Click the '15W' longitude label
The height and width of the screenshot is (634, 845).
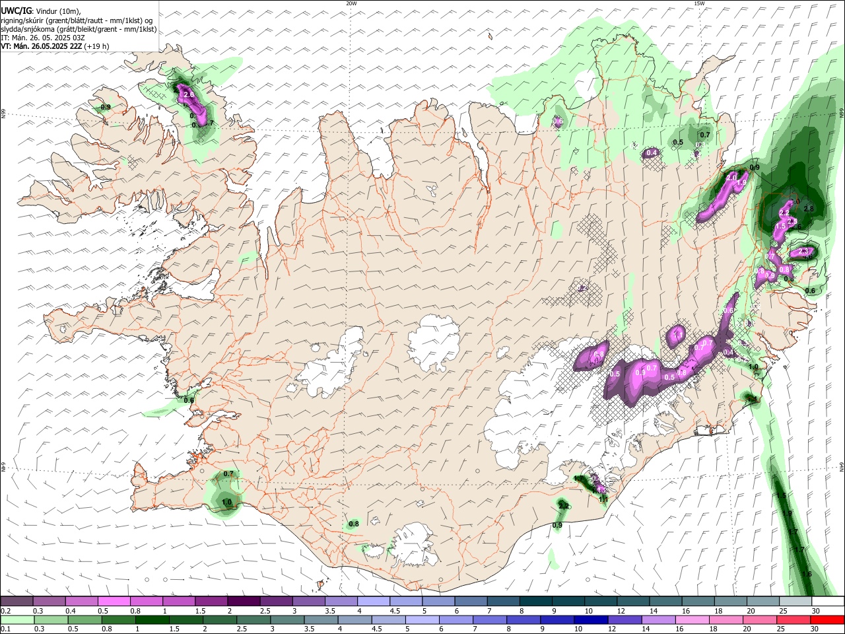(699, 3)
